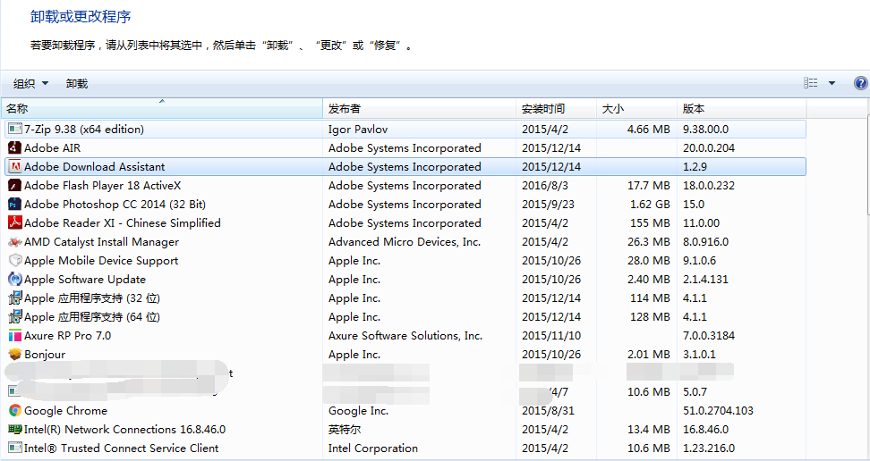Sort by the 大小 column header
Image resolution: width=870 pixels, height=461 pixels.
point(637,109)
